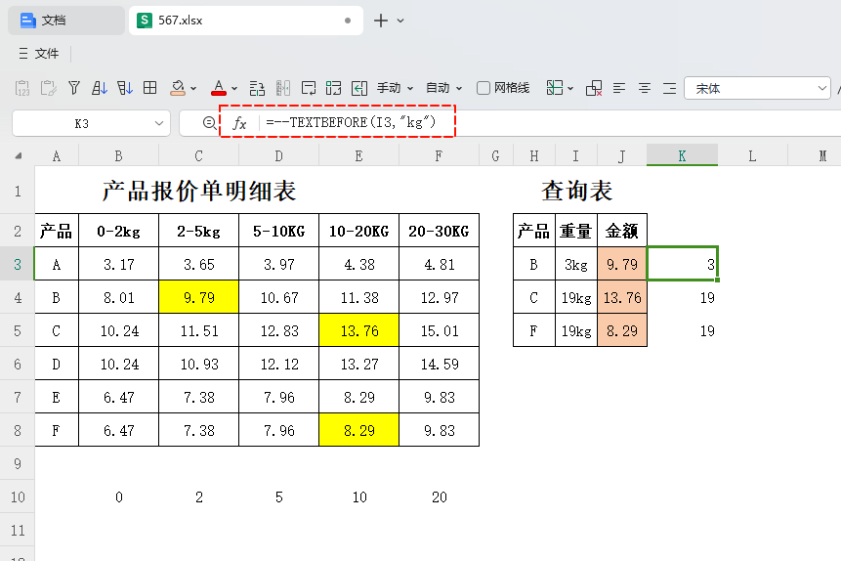Select orange cell 13.76 in 金额 column

622,297
